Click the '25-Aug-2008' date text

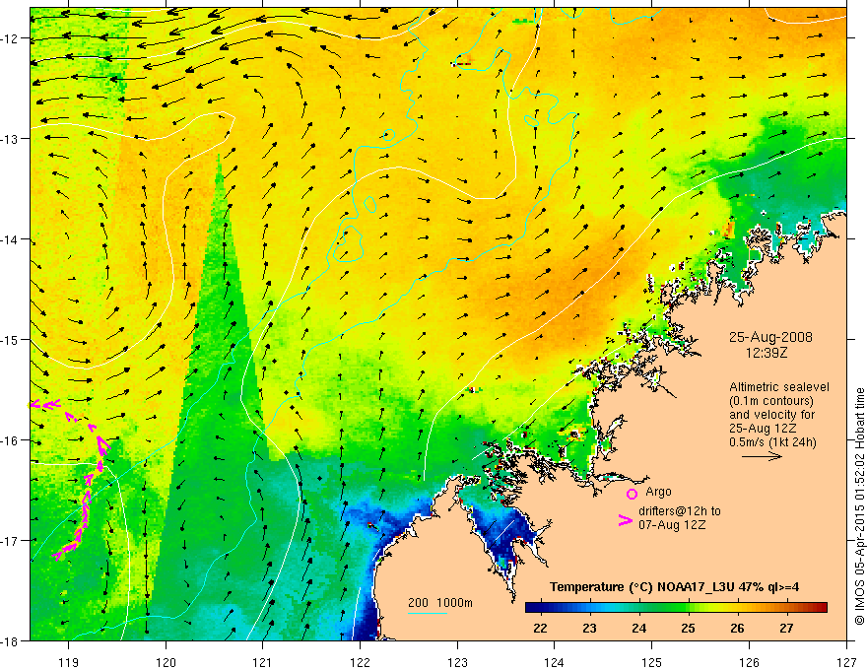click(770, 337)
